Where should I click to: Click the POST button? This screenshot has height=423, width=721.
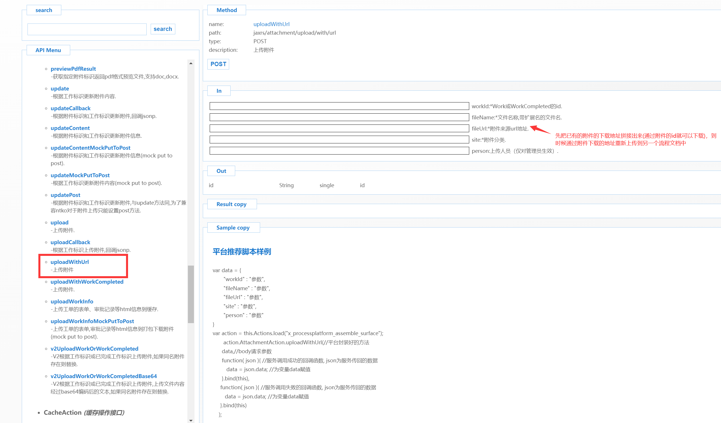pyautogui.click(x=218, y=64)
